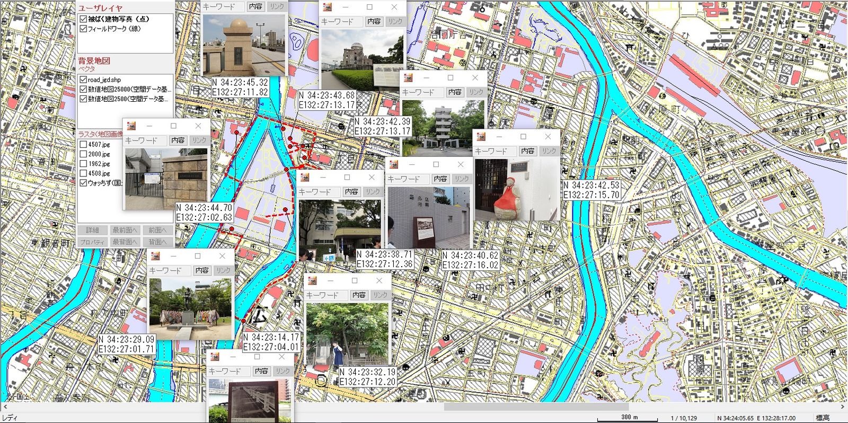Click the title bar icon of the red Jizo statue window

click(481, 137)
